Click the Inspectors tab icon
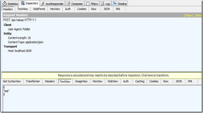Viewport: 203px width, 113px height. pos(23,3)
